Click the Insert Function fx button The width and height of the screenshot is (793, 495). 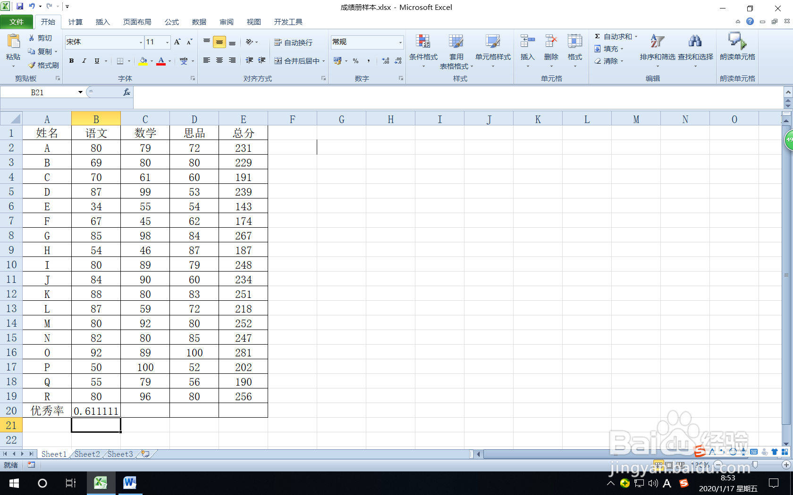point(127,92)
